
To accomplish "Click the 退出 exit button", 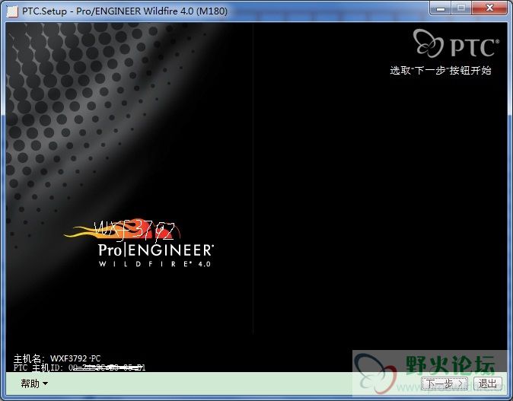I will click(487, 383).
